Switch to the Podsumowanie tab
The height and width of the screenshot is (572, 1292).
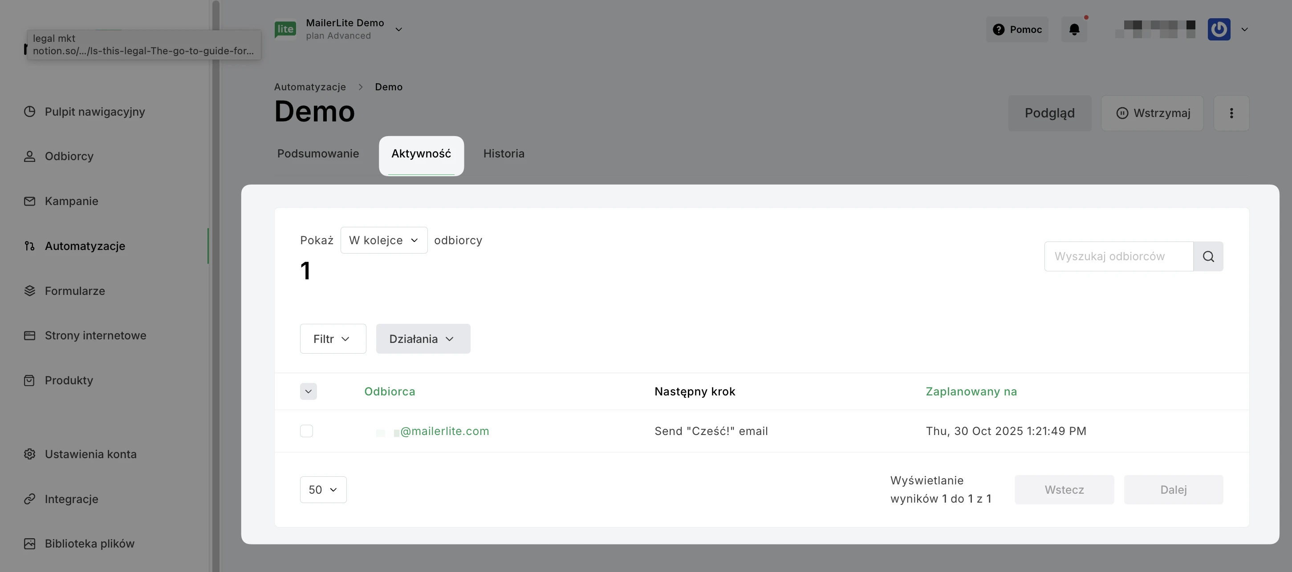[x=318, y=154]
